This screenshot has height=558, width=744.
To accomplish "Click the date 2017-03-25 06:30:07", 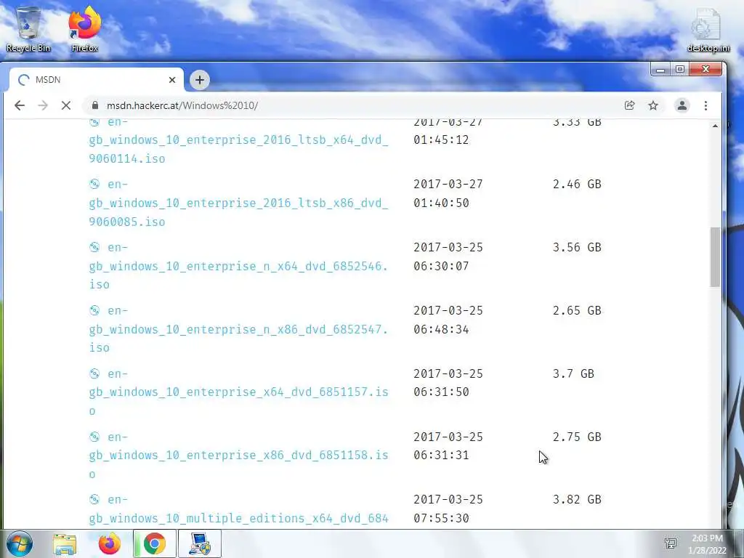I will [448, 256].
